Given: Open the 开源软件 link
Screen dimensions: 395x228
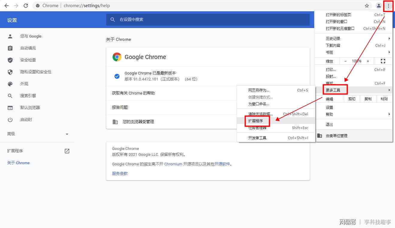Looking at the screenshot, I should click(x=222, y=164).
